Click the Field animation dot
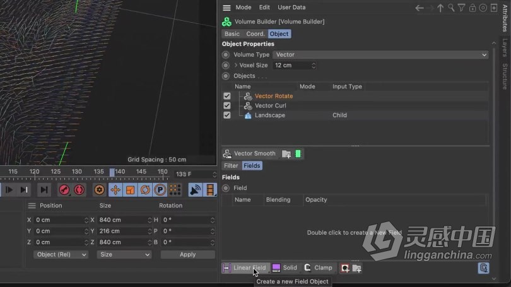 pyautogui.click(x=225, y=188)
